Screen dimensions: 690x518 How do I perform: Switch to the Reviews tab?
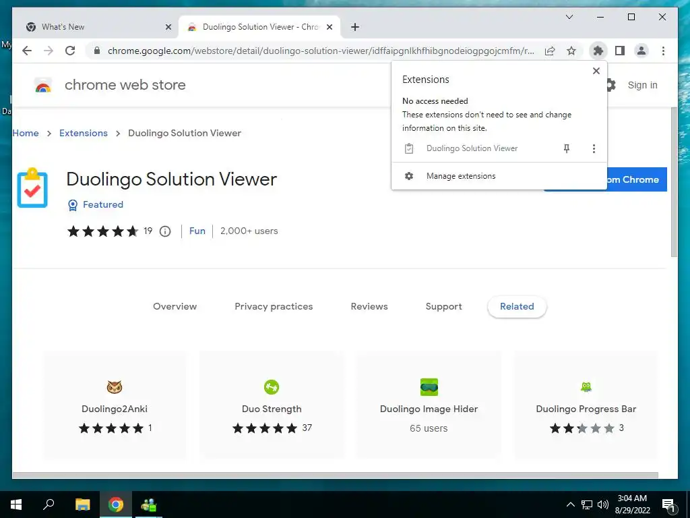click(369, 306)
